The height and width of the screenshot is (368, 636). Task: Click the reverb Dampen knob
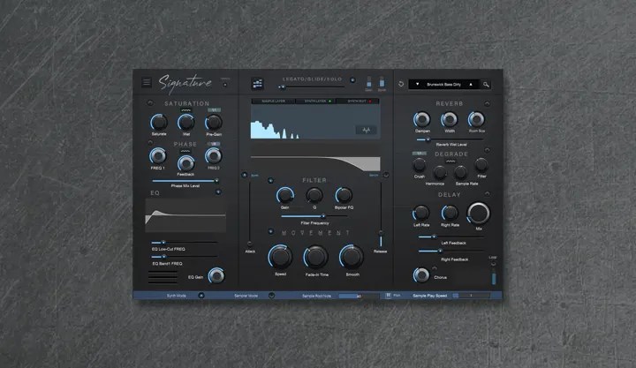click(x=422, y=119)
